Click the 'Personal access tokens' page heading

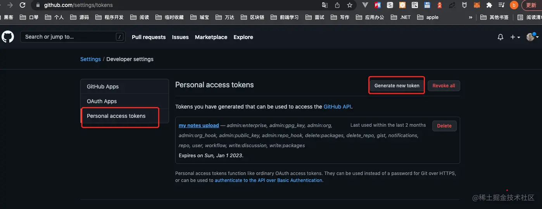214,85
